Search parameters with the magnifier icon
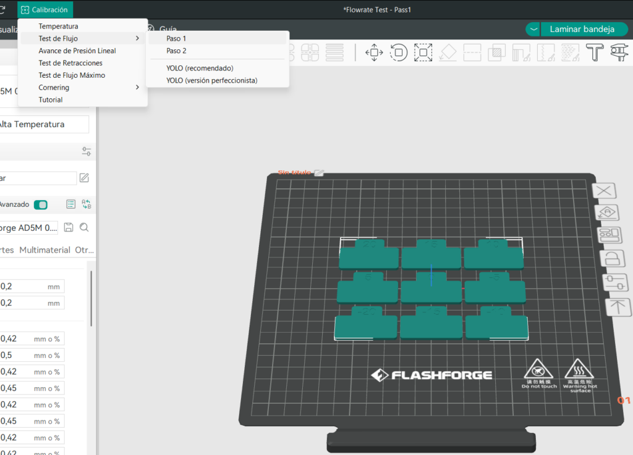Viewport: 633px width, 455px height. point(85,227)
